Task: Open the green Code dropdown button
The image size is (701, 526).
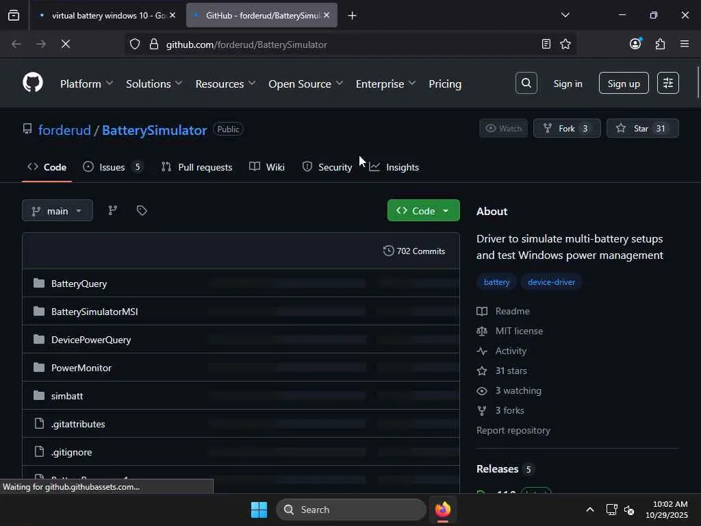Action: [423, 210]
